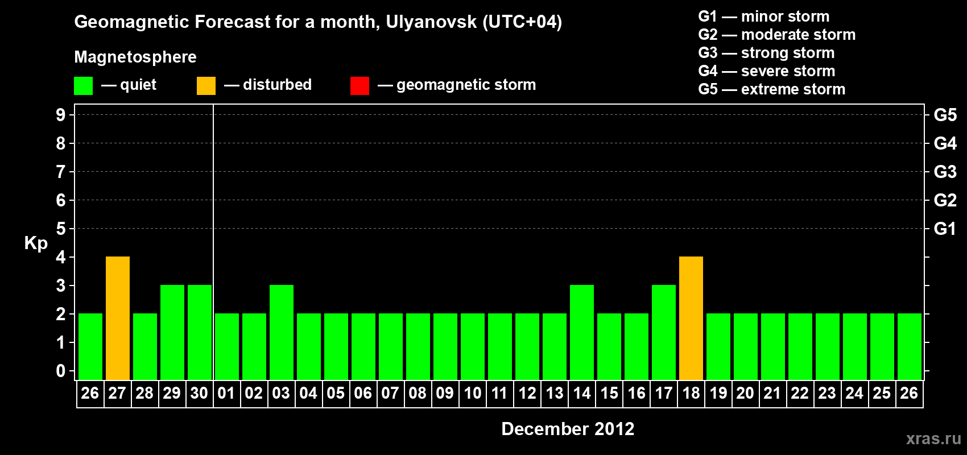Click the green bar for day 01

(227, 346)
